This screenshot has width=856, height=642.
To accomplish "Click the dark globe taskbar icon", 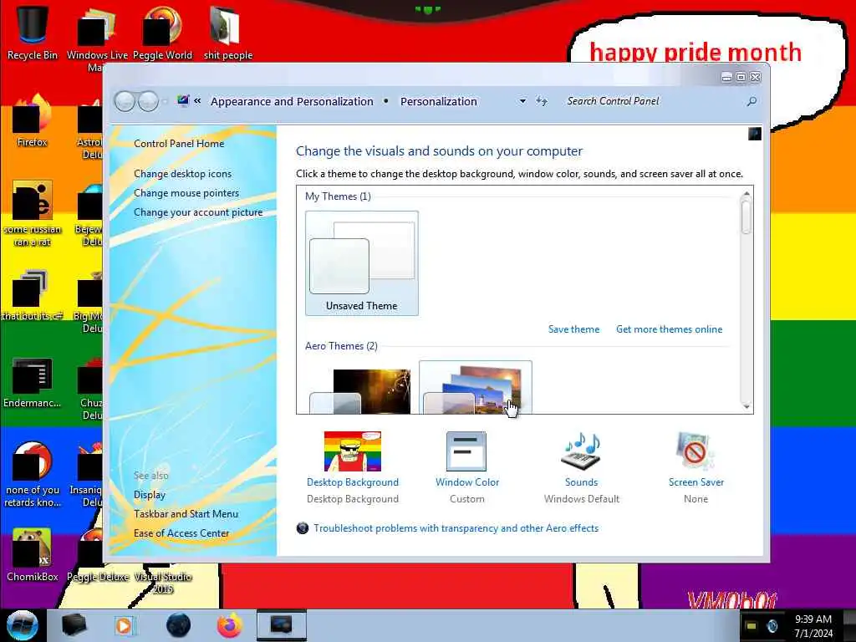I will (x=178, y=625).
